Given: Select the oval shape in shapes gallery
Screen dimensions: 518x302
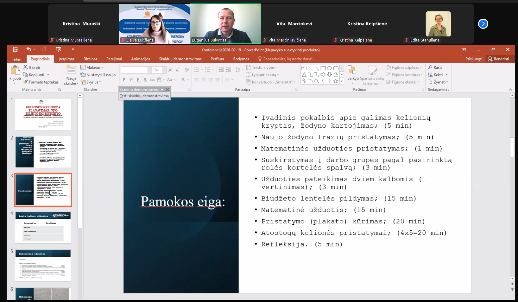Looking at the screenshot, I should point(329,68).
